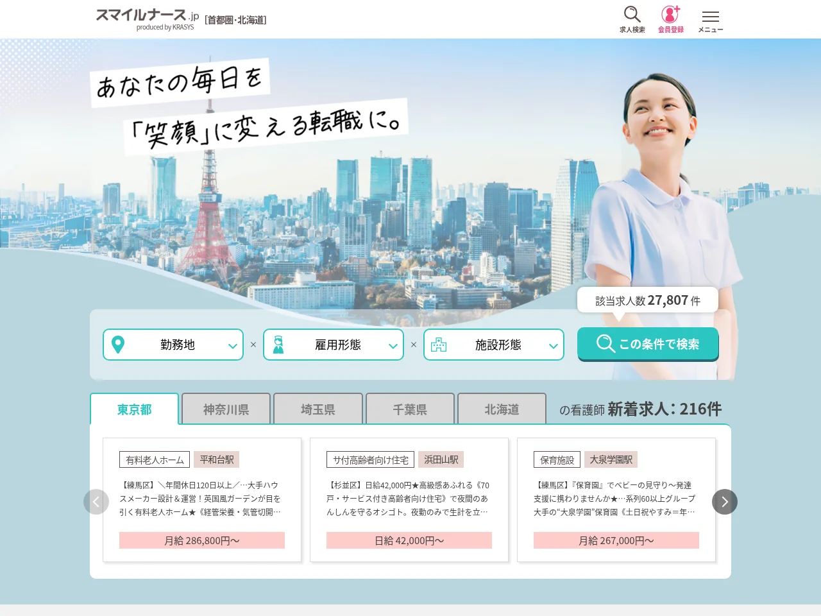
Task: Open the 練馬区 保育園 job description
Action: tap(614, 499)
